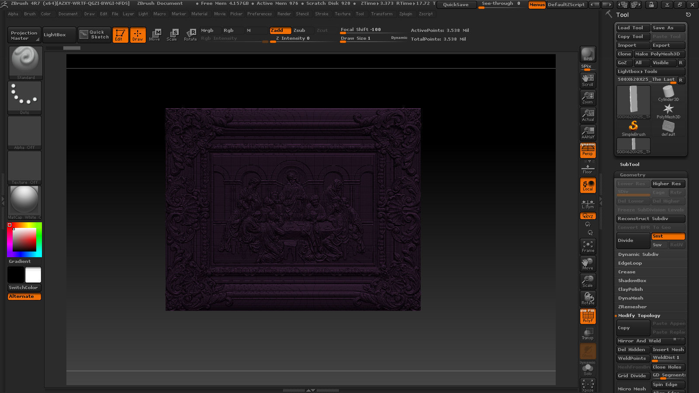The width and height of the screenshot is (699, 393).
Task: Toggle the Floor grid
Action: [x=588, y=167]
